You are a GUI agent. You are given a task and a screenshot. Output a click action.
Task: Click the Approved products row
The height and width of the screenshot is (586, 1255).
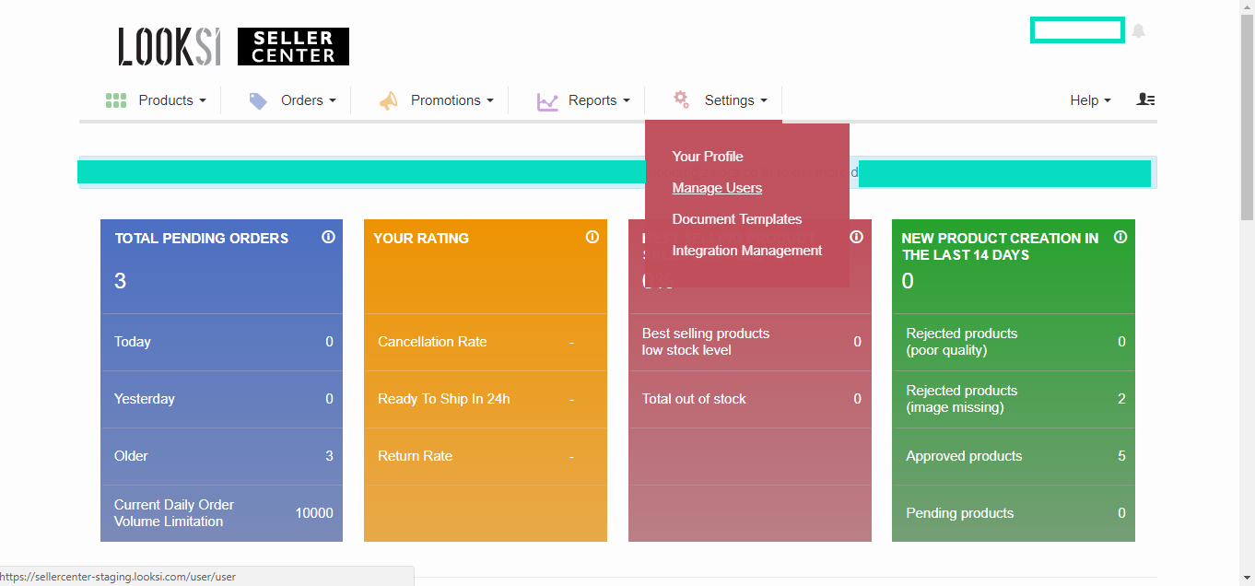[x=1014, y=456]
